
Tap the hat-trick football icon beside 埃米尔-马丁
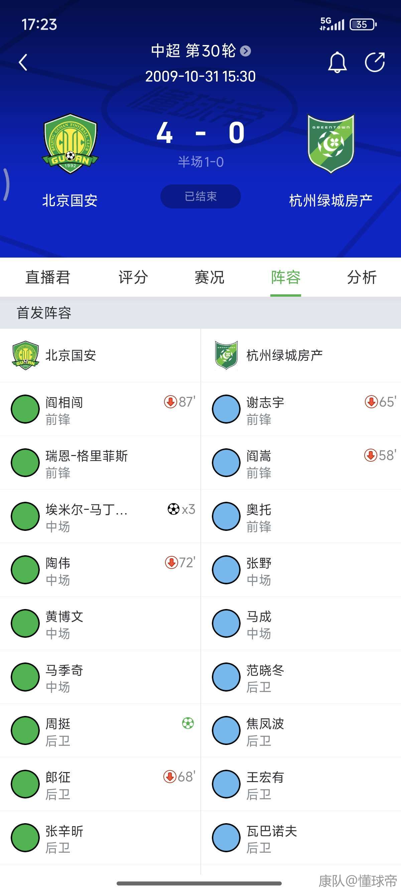(x=173, y=509)
